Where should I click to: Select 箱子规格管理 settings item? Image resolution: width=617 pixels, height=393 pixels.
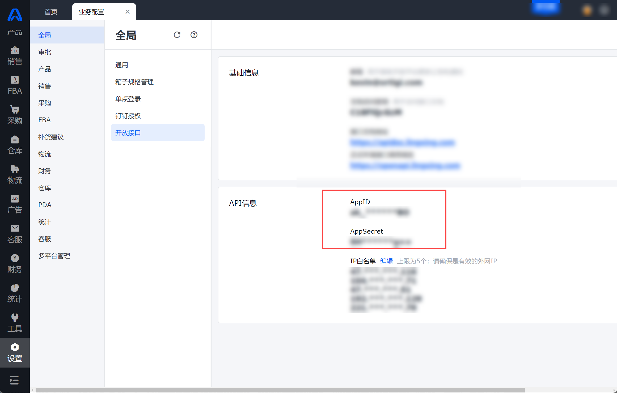[x=134, y=82]
